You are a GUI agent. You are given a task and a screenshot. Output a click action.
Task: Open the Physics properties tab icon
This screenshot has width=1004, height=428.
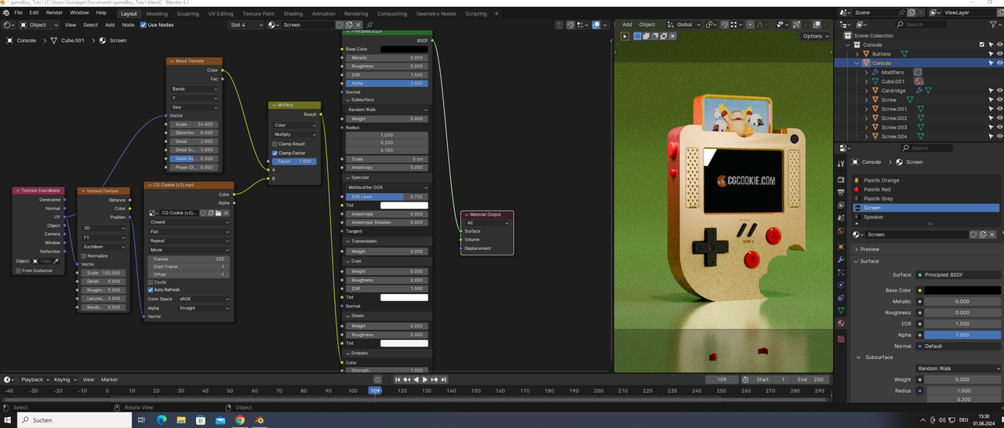(x=841, y=285)
